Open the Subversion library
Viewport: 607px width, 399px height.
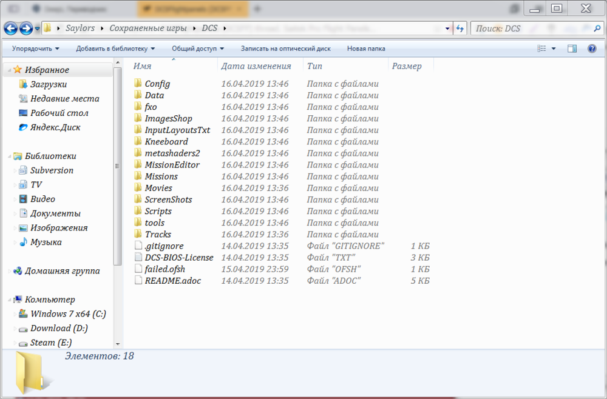tap(46, 170)
